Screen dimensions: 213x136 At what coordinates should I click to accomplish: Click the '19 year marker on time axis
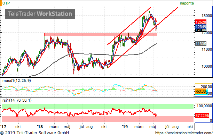(x=125, y=127)
